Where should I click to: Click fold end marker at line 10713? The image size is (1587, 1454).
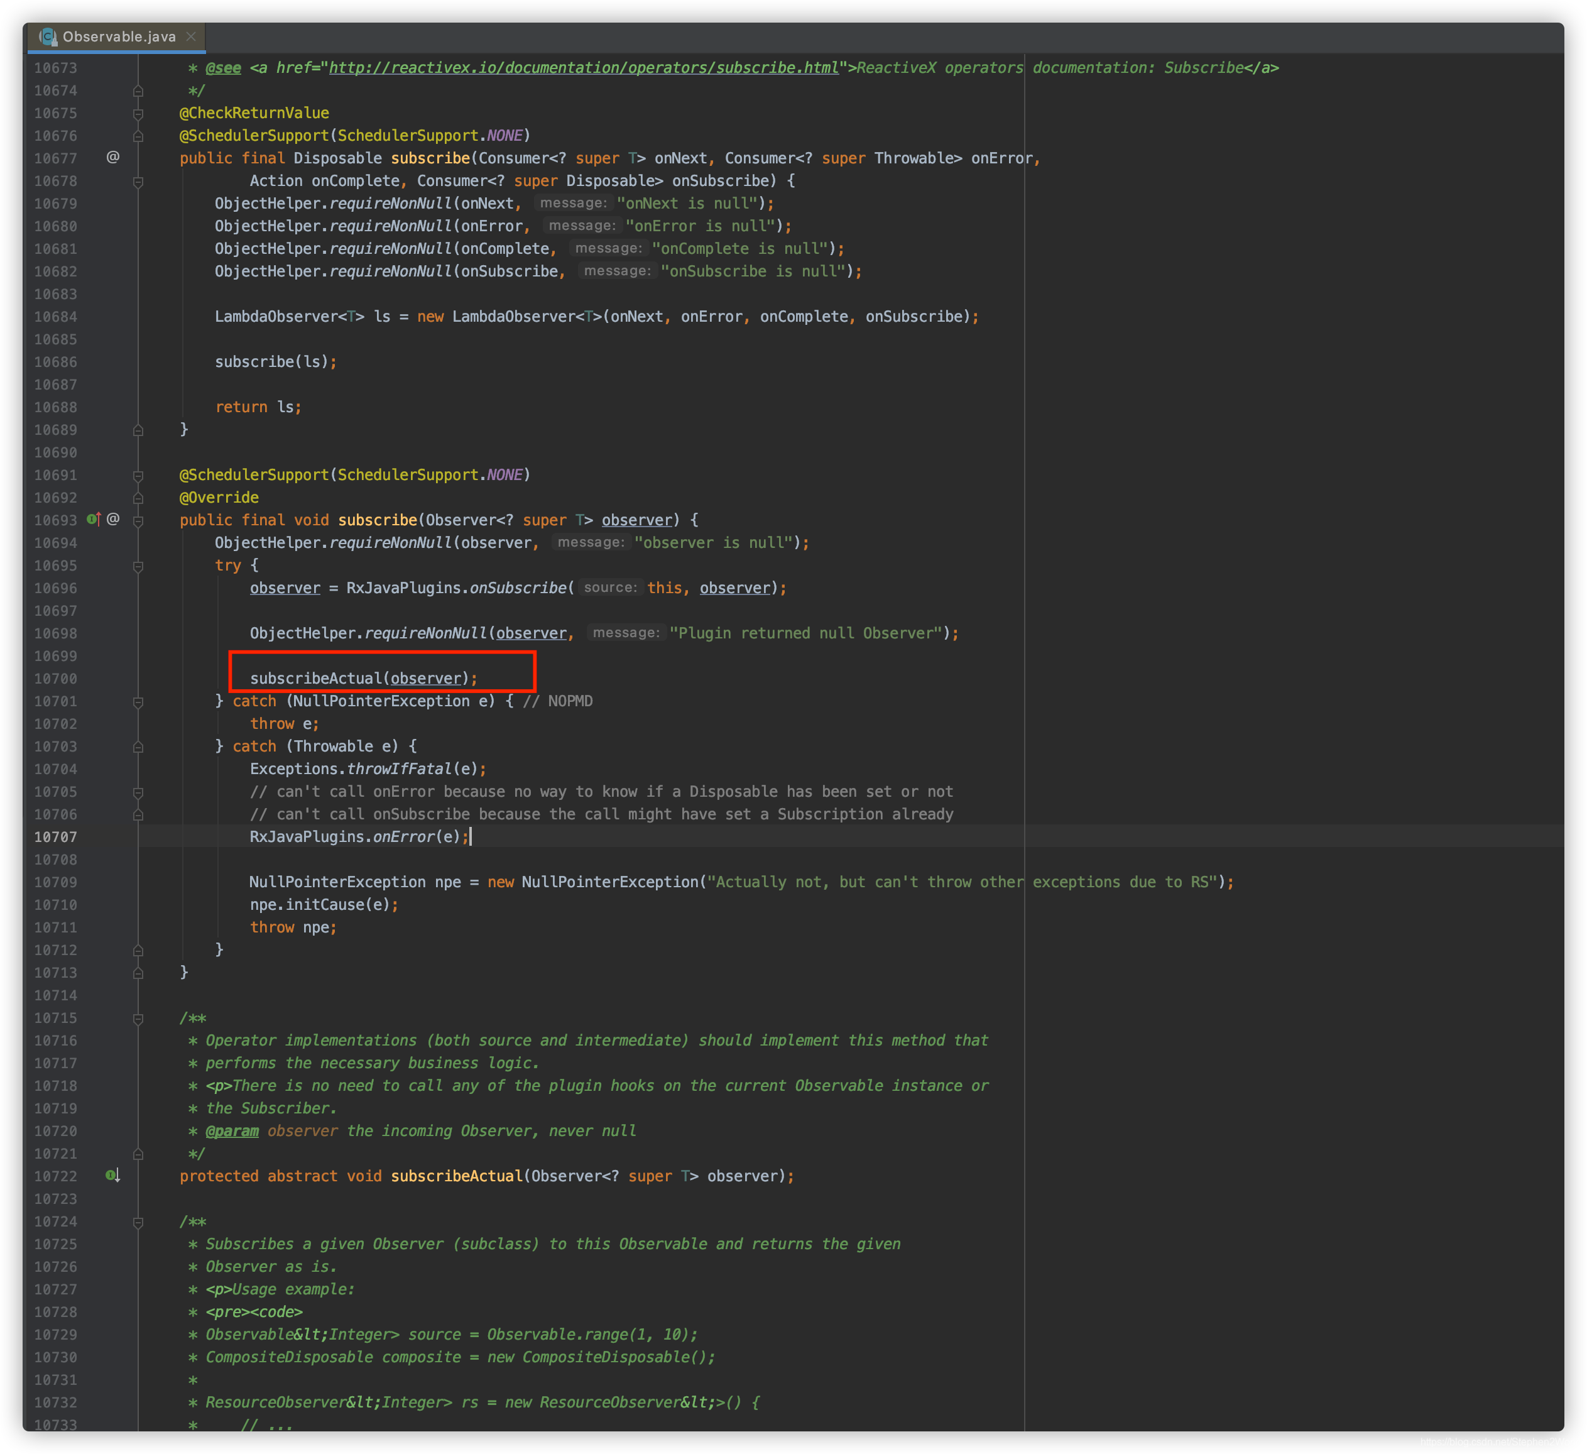(x=138, y=973)
